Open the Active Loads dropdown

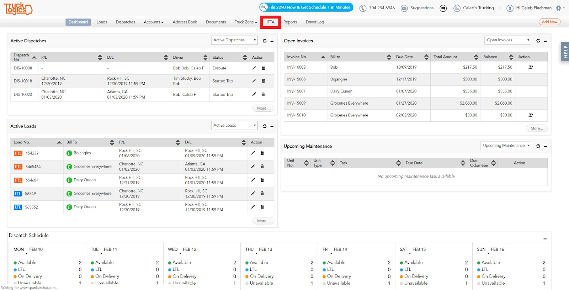234,125
